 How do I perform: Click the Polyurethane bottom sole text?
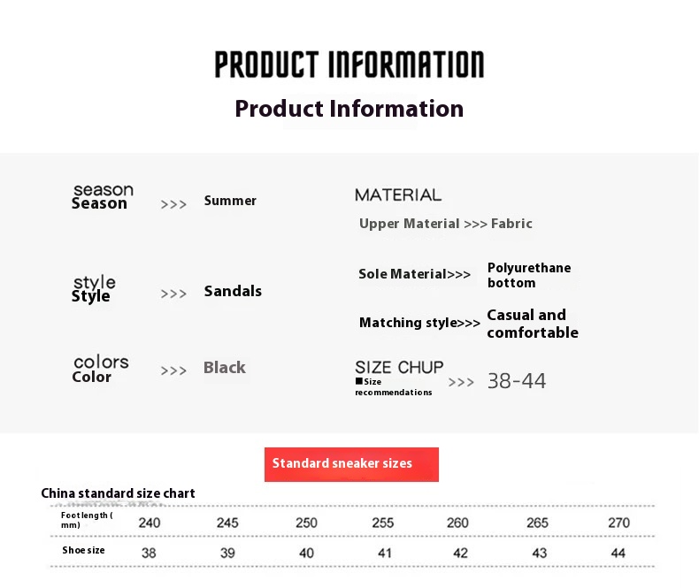(x=529, y=275)
